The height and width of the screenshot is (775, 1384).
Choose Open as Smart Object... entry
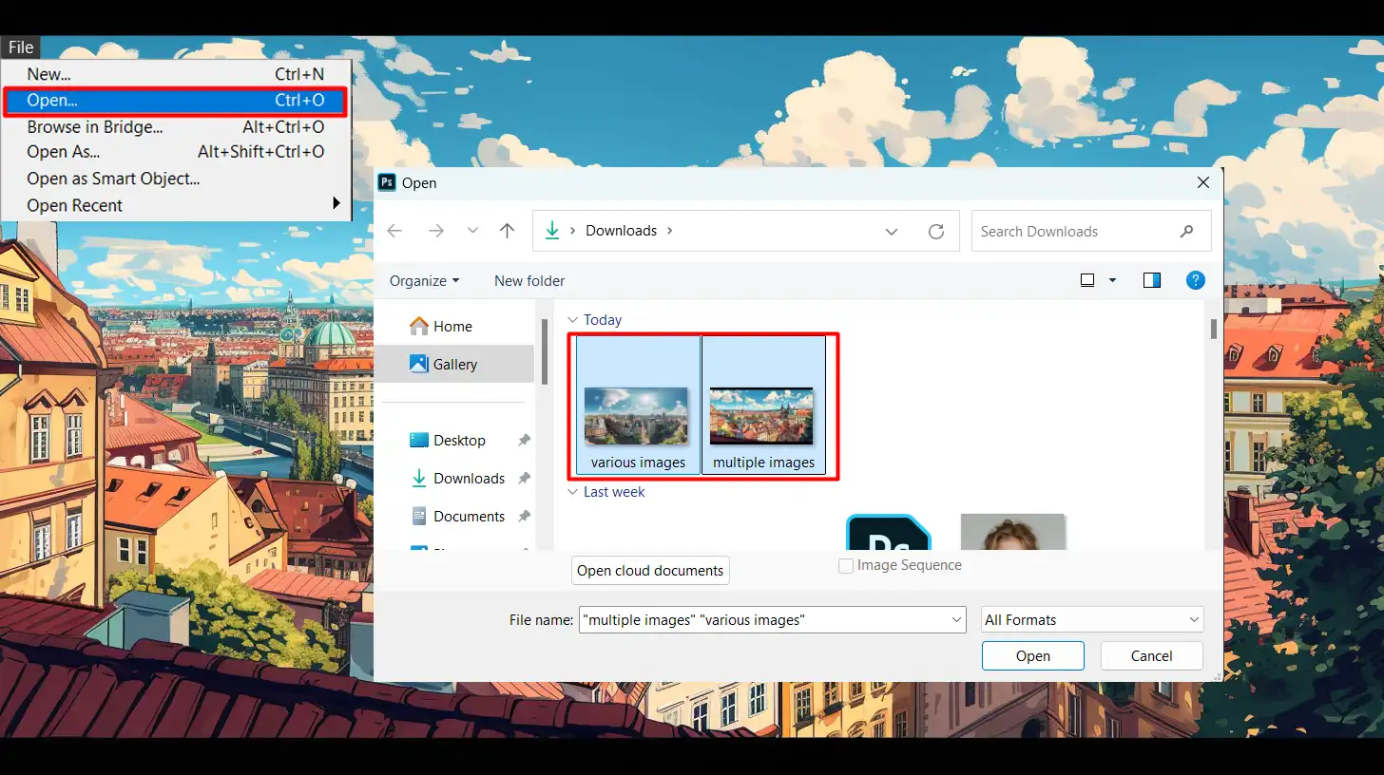tap(176, 179)
